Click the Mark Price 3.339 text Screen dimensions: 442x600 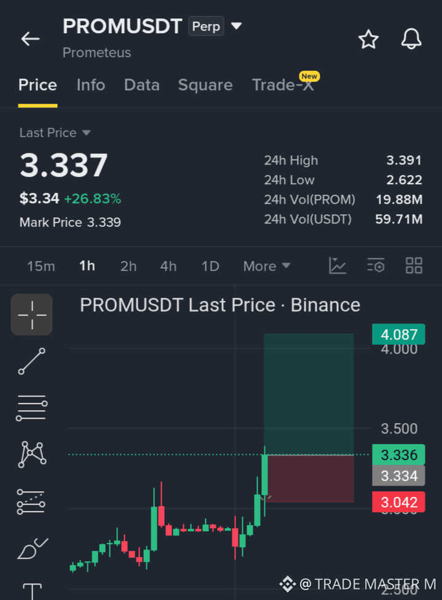pos(70,222)
